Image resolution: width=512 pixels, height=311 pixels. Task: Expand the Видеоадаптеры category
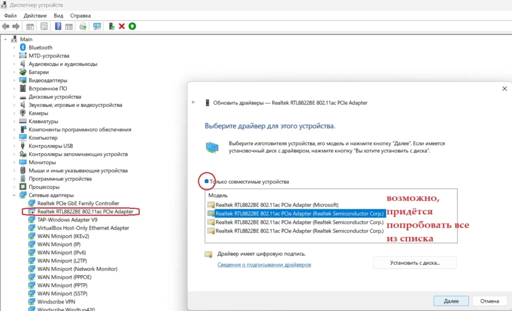point(14,80)
